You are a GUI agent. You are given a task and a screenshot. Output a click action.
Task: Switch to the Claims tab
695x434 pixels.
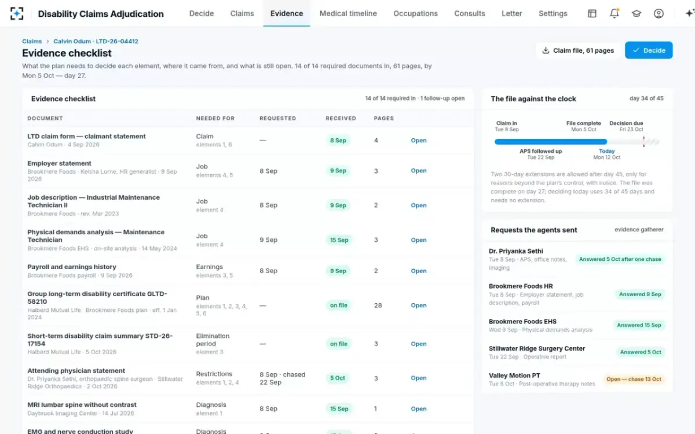[242, 13]
